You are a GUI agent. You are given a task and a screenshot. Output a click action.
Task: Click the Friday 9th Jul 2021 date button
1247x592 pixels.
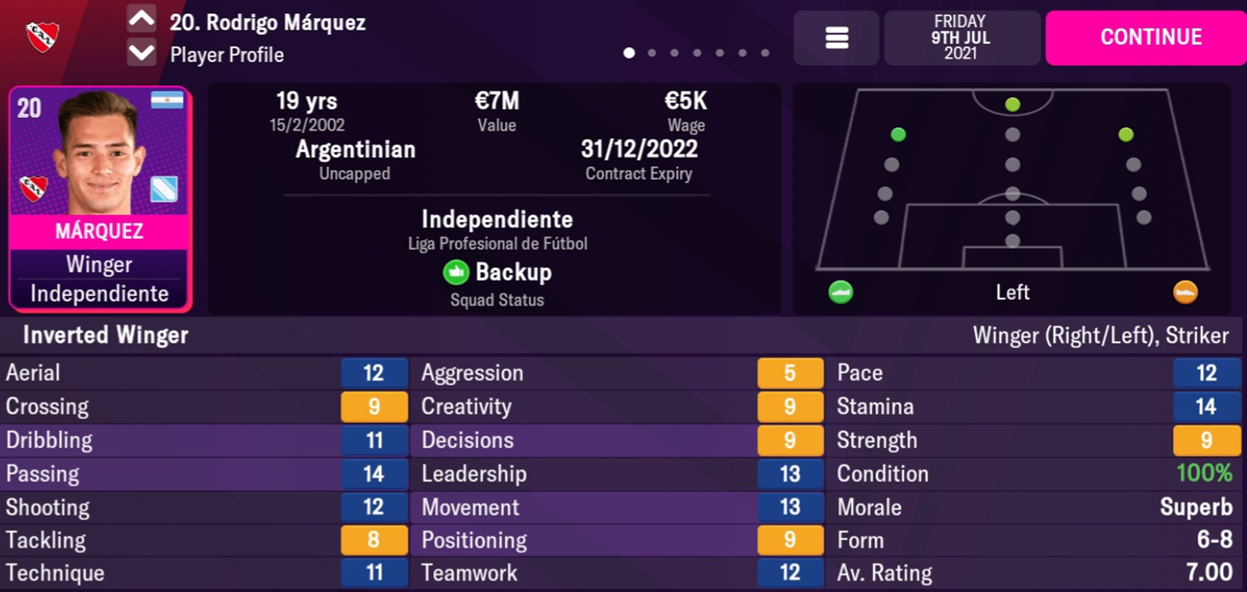(960, 38)
